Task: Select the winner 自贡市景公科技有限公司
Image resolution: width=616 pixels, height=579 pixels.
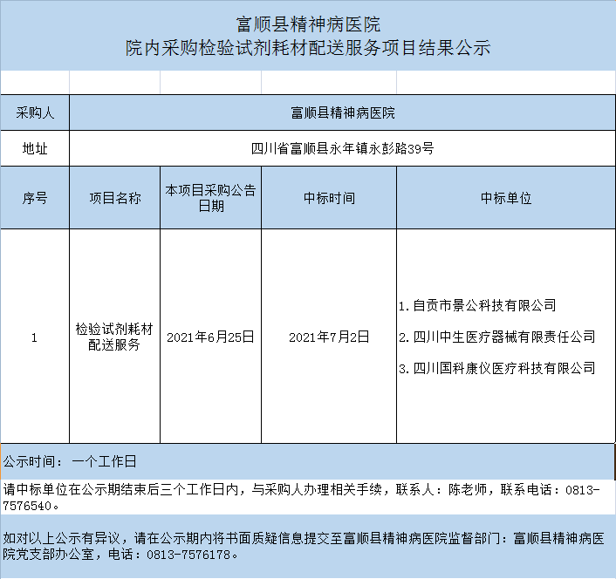Action: pyautogui.click(x=478, y=305)
